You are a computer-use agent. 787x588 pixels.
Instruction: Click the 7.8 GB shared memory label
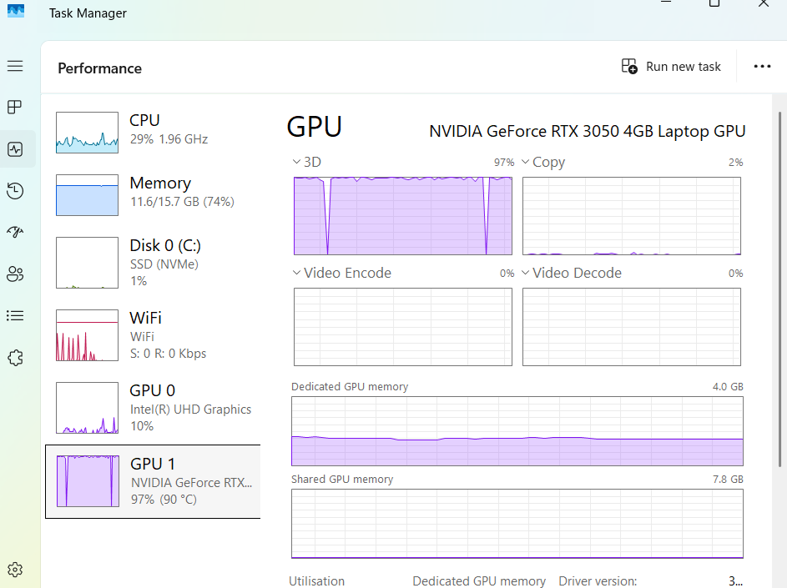click(x=728, y=479)
